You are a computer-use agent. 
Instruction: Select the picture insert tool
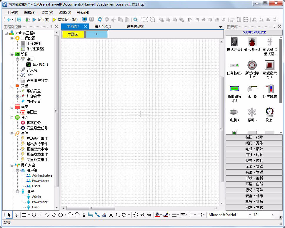click(x=104, y=215)
